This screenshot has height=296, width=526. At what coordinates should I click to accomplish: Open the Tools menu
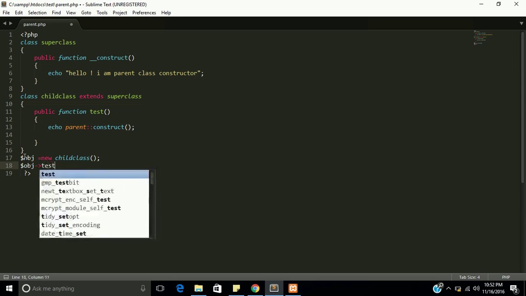coord(102,13)
